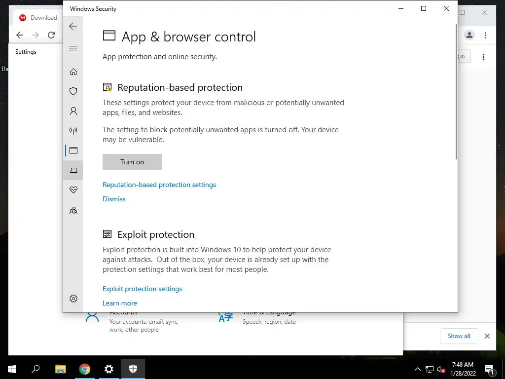Open Chrome profile avatar
The height and width of the screenshot is (379, 505).
tap(469, 35)
